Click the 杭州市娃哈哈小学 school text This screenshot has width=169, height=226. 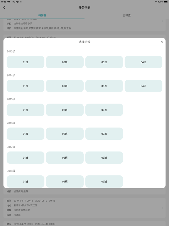(23, 24)
